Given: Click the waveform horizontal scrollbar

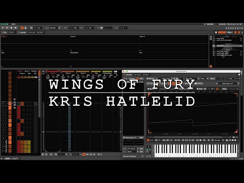Looking at the screenshot, I should [x=188, y=137].
